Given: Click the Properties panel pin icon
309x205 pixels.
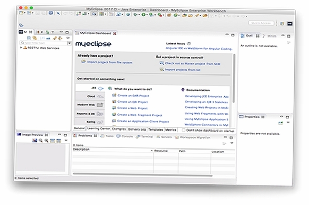Looking at the screenshot, I should pyautogui.click(x=281, y=123).
